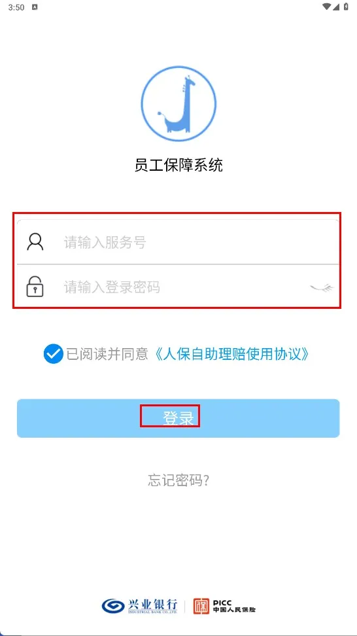Tap the 登录 button
357x636 pixels.
pos(178,418)
